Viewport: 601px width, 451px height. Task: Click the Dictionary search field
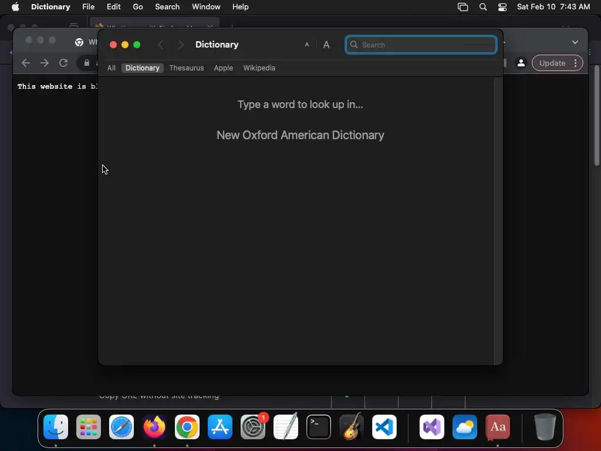(421, 45)
